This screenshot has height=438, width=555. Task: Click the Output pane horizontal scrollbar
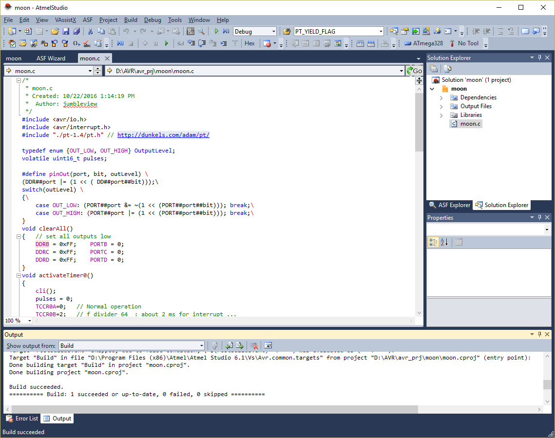[214, 409]
